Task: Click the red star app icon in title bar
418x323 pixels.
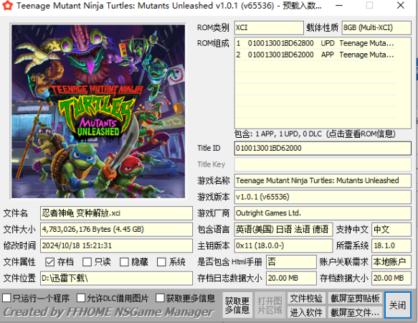Action: tap(8, 5)
